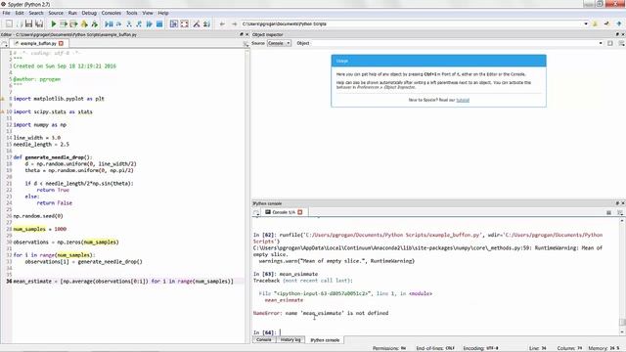Click the Debug file icon
Viewport: 626px width, 352px height.
[x=109, y=23]
